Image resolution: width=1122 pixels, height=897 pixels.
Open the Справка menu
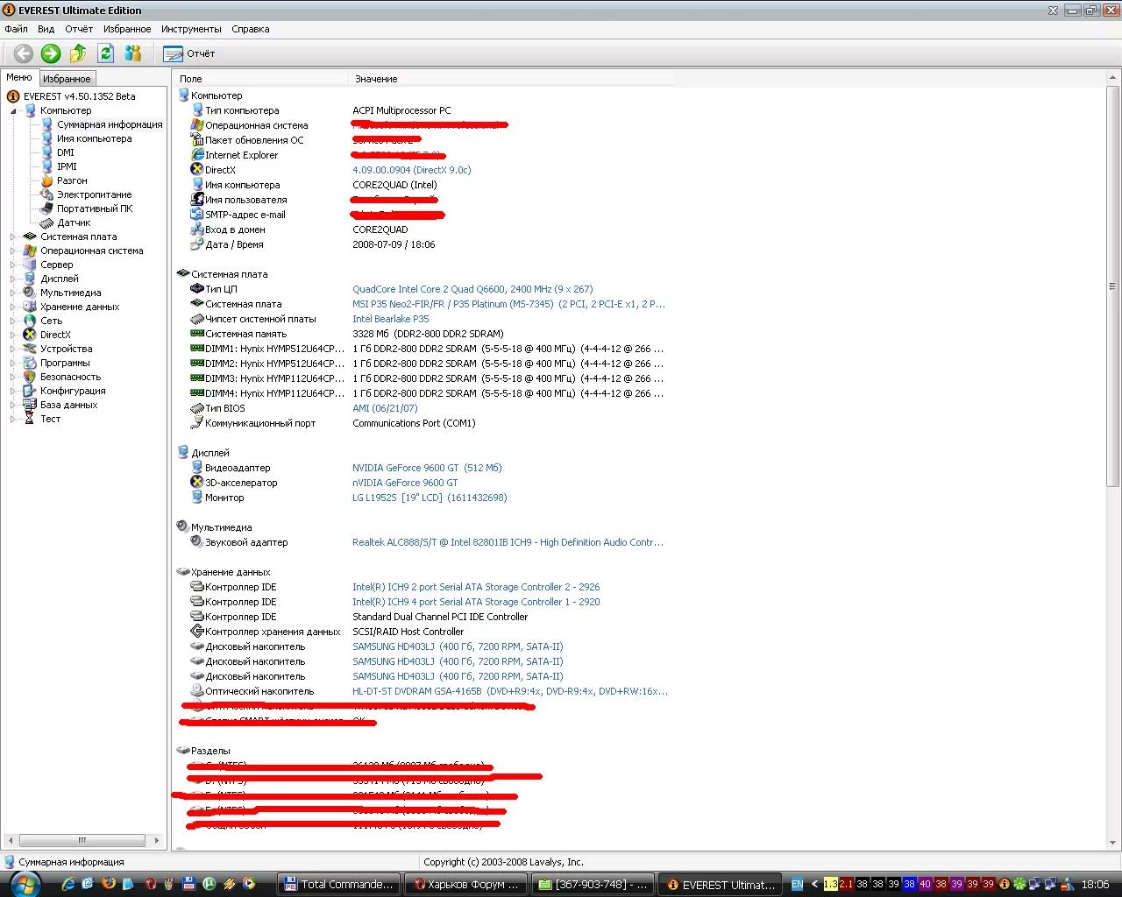(251, 29)
